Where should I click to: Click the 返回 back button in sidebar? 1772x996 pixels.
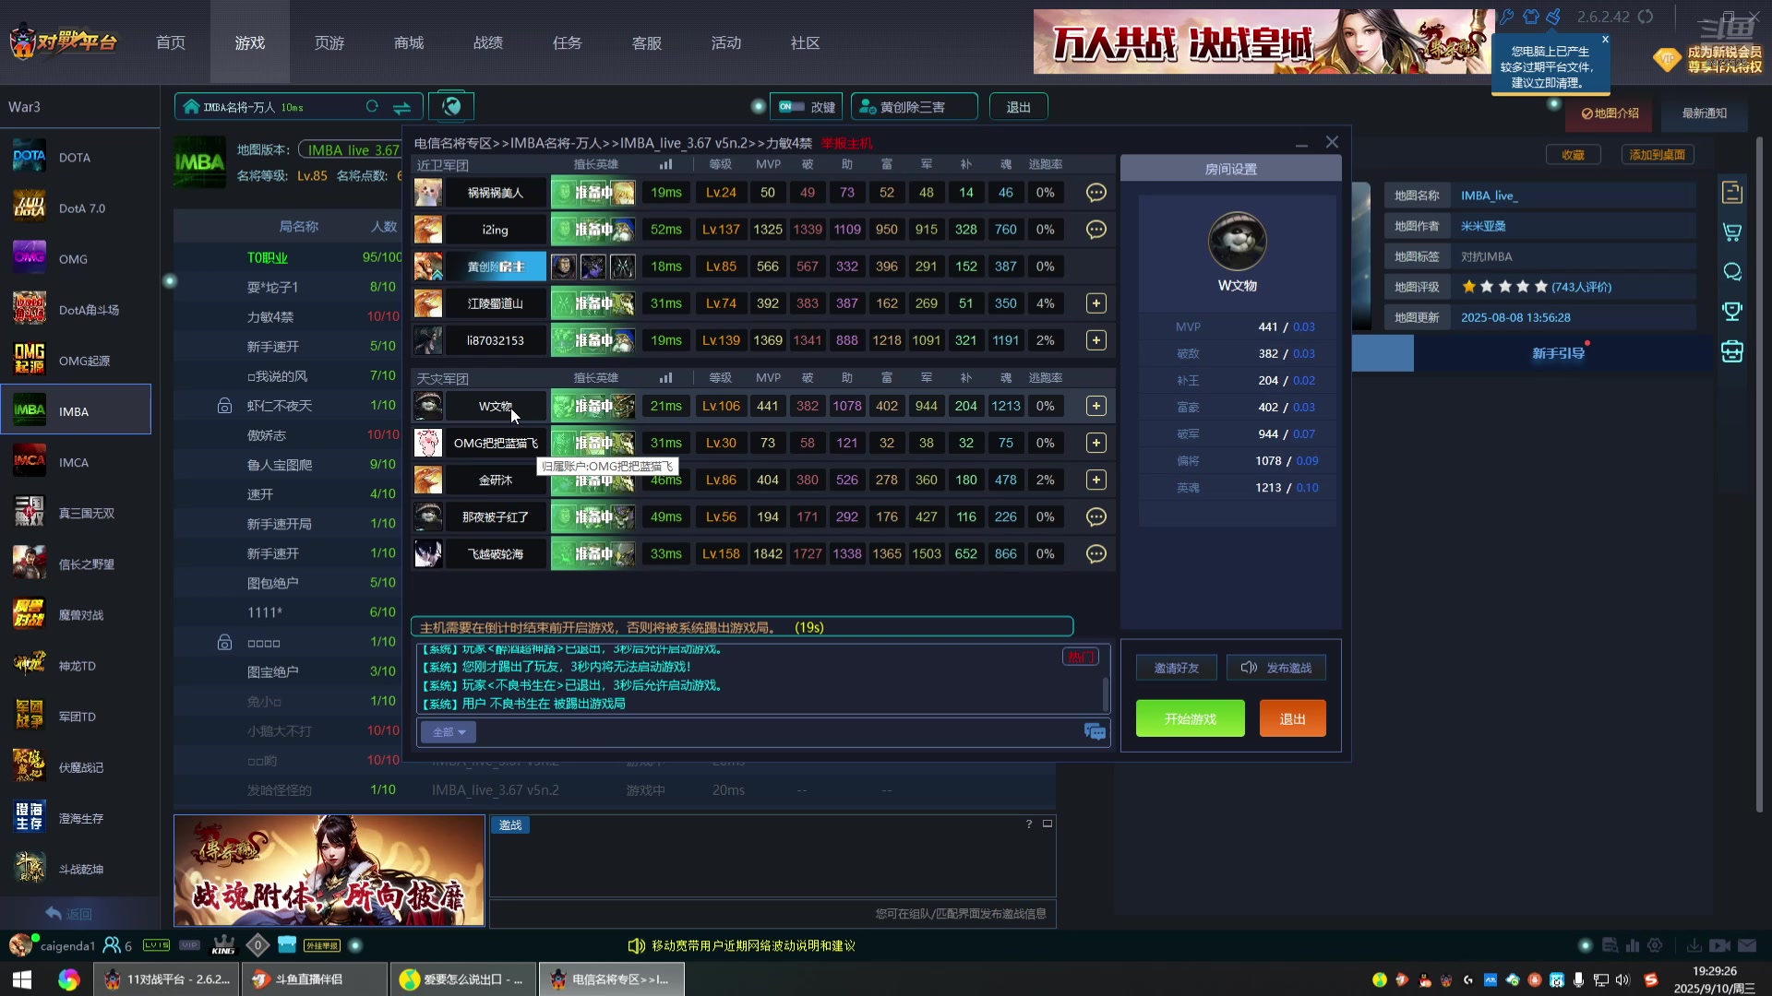coord(69,913)
